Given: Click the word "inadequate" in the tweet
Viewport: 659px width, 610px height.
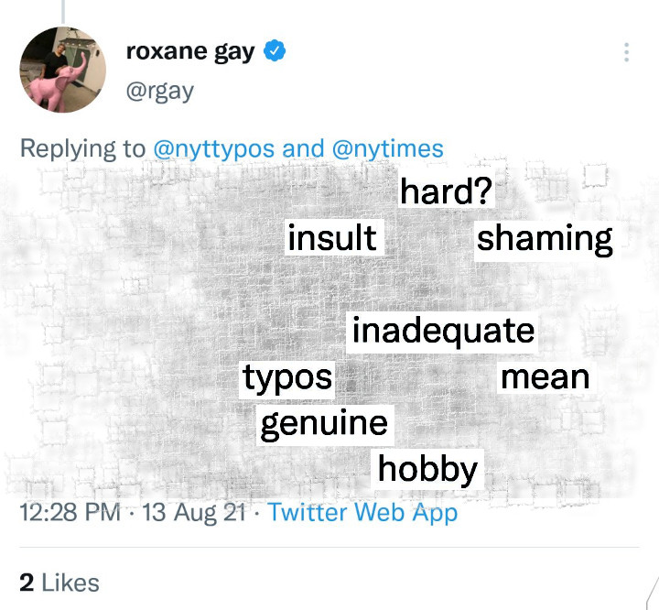Looking at the screenshot, I should [443, 331].
